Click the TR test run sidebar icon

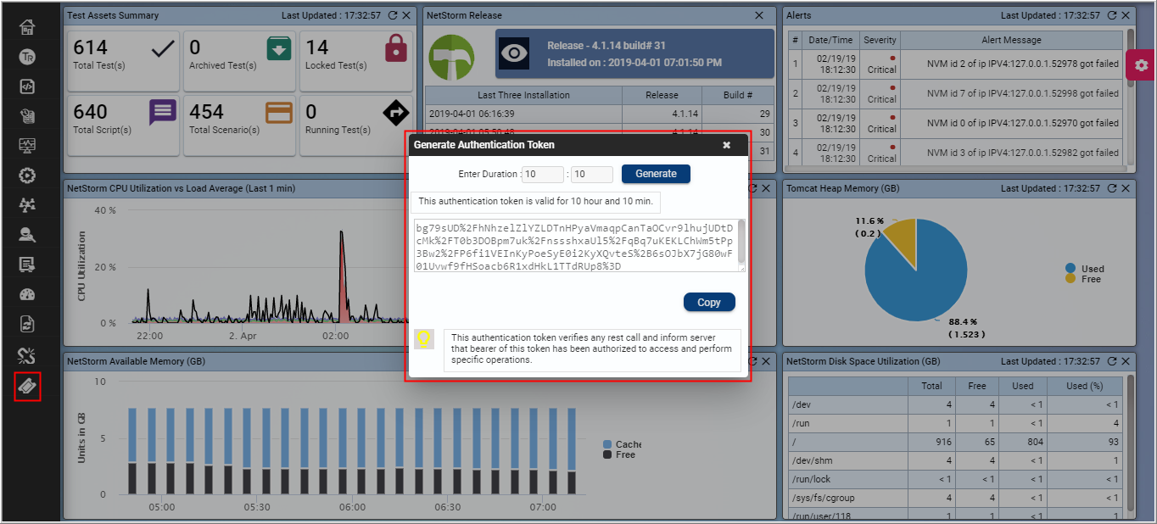[27, 57]
